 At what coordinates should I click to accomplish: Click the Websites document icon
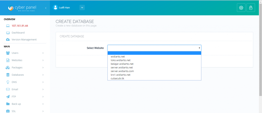click(x=8, y=60)
